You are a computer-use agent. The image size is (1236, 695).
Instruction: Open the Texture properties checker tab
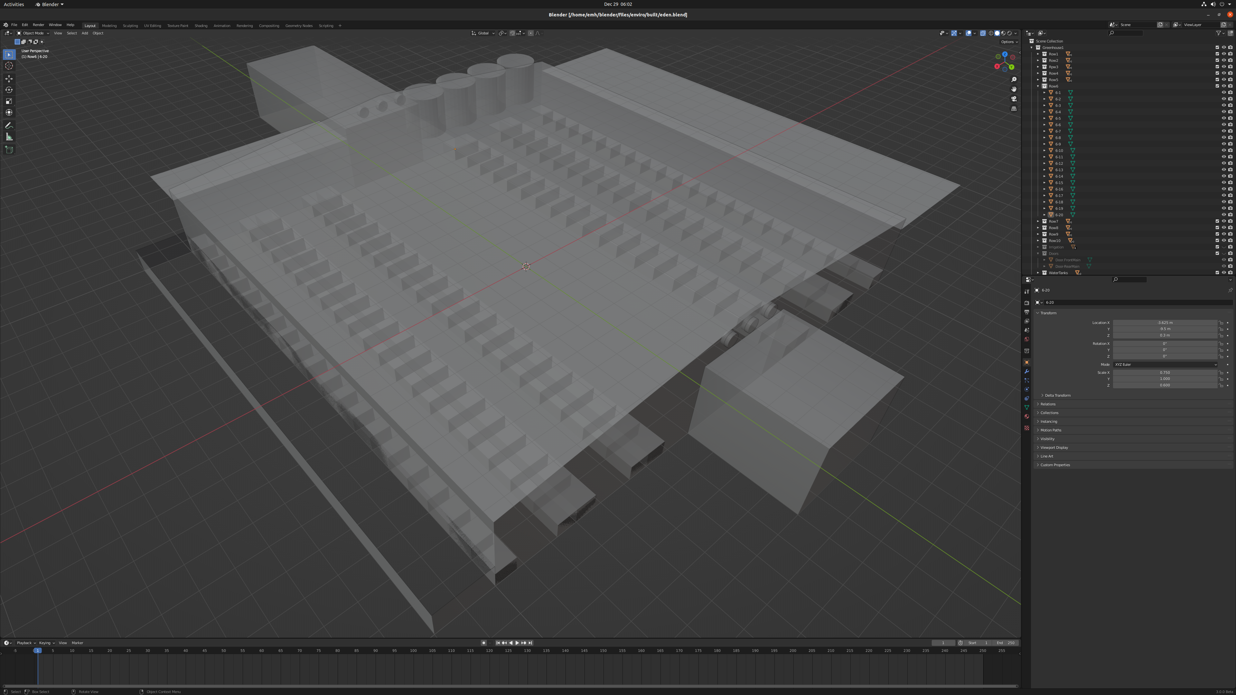[x=1027, y=428]
